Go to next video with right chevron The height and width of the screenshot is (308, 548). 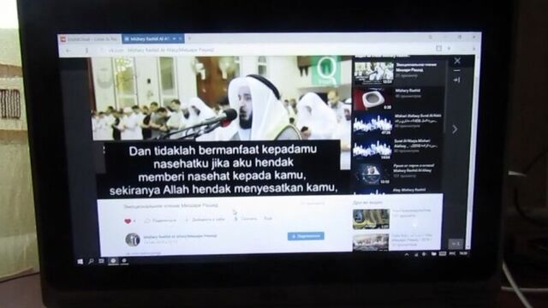(x=455, y=129)
